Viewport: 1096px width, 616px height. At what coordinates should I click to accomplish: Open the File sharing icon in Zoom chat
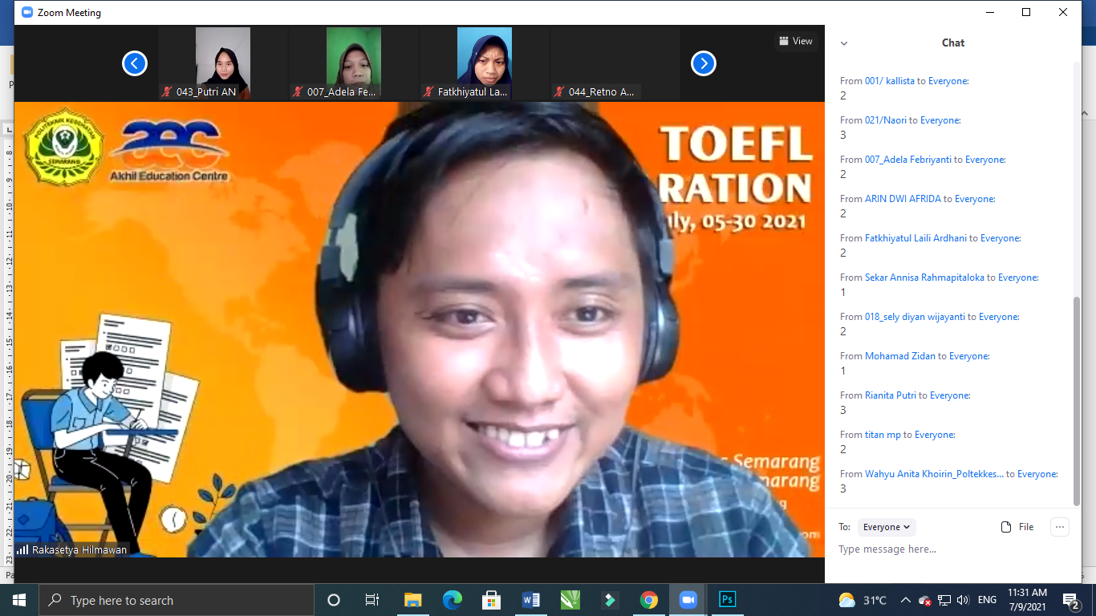click(1005, 527)
